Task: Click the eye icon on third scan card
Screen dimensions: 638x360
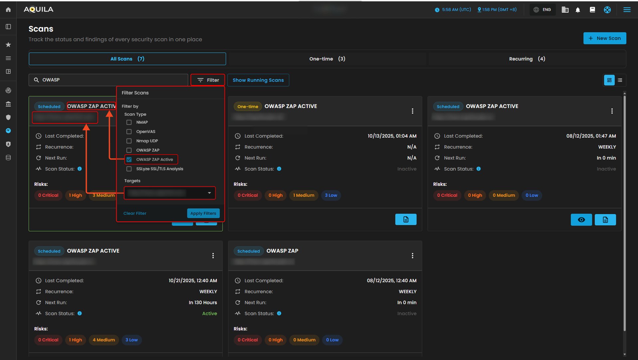Action: (581, 220)
